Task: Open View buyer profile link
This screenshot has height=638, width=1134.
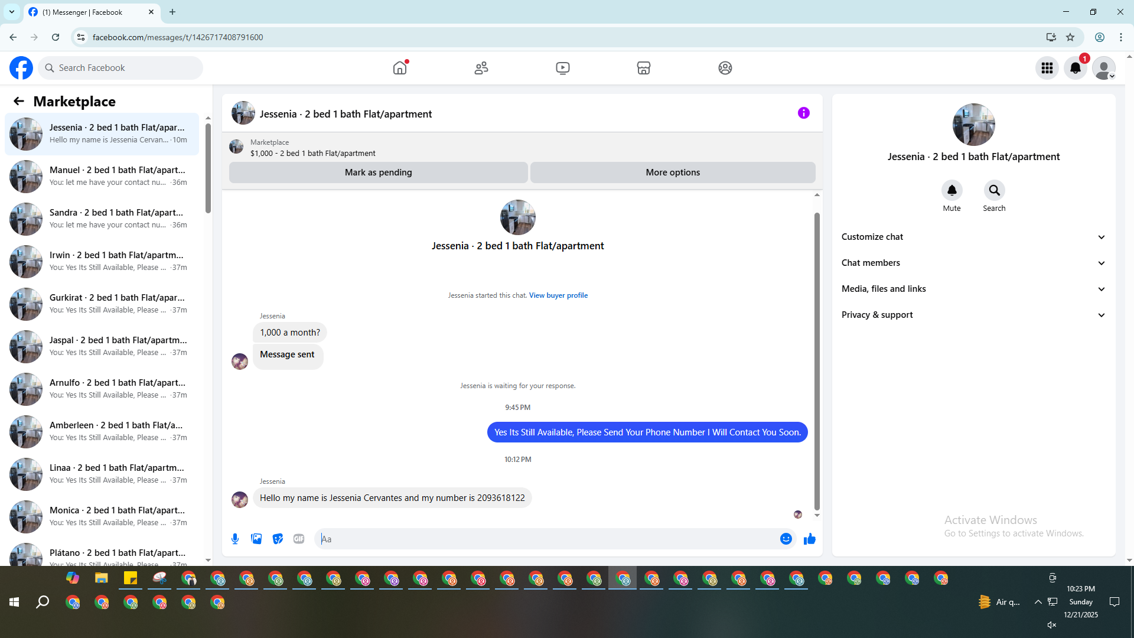Action: (x=558, y=295)
